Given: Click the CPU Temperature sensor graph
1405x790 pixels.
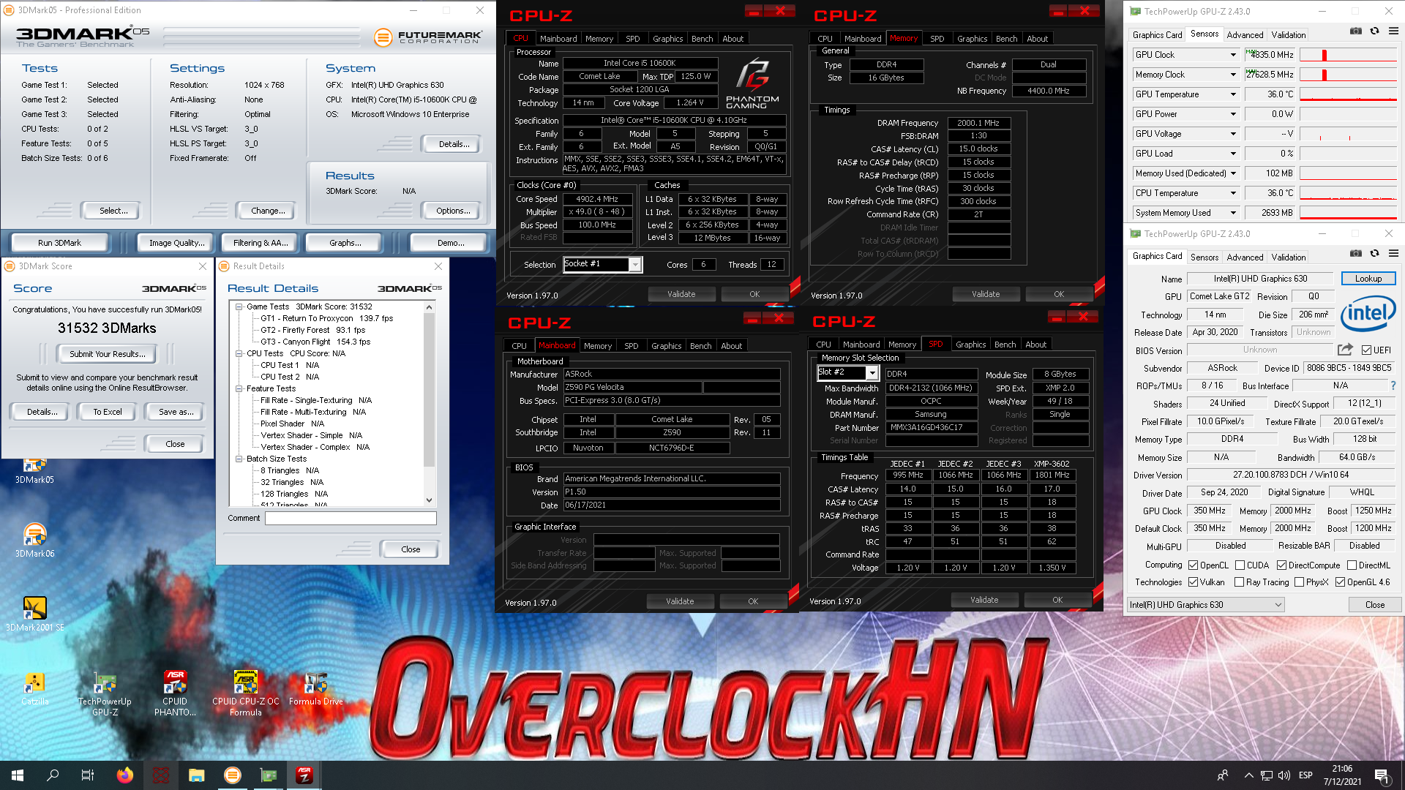Looking at the screenshot, I should (1348, 193).
